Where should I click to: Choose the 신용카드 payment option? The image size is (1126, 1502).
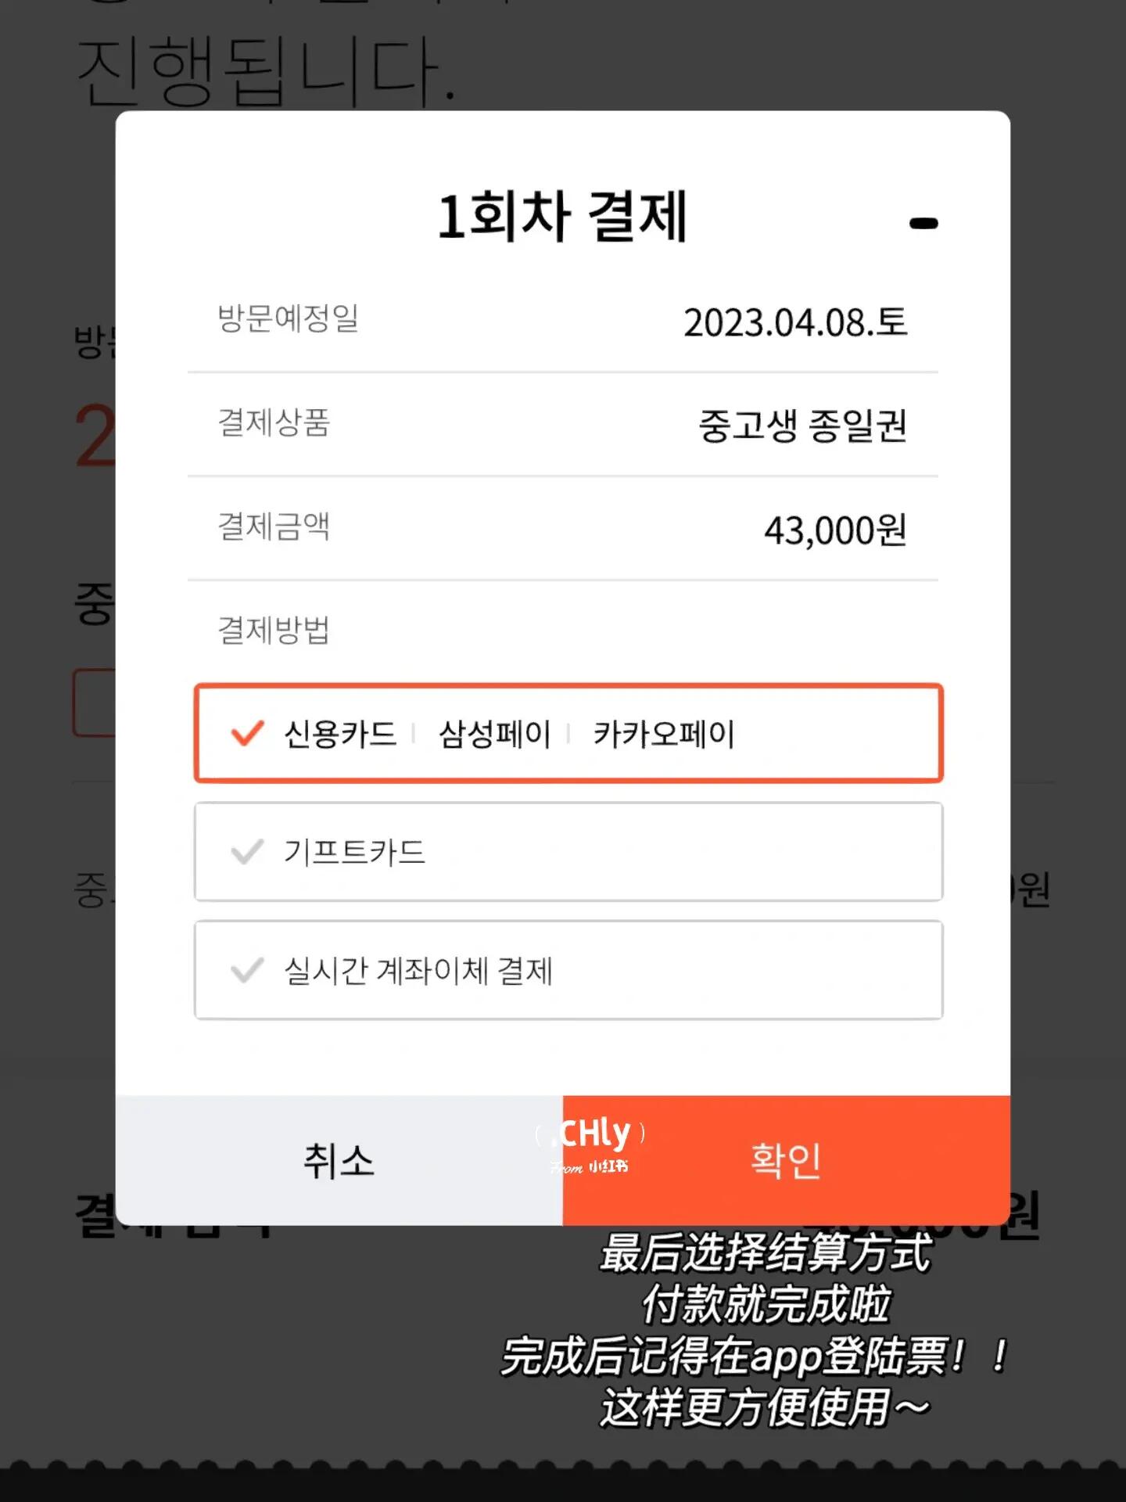(339, 734)
